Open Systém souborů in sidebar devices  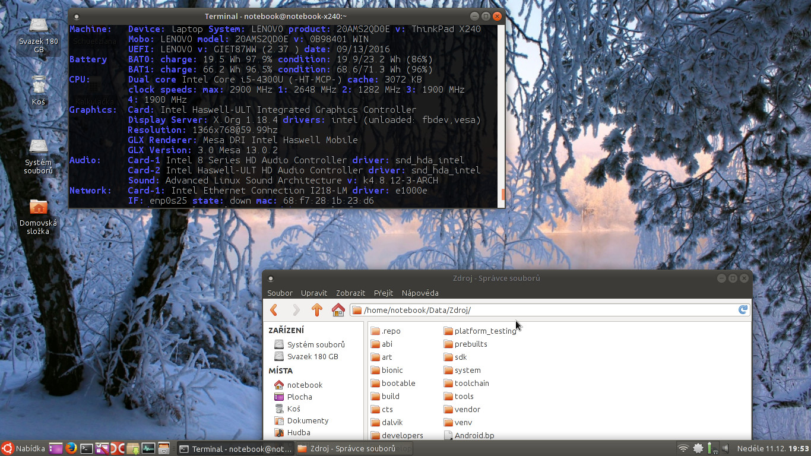click(x=309, y=344)
